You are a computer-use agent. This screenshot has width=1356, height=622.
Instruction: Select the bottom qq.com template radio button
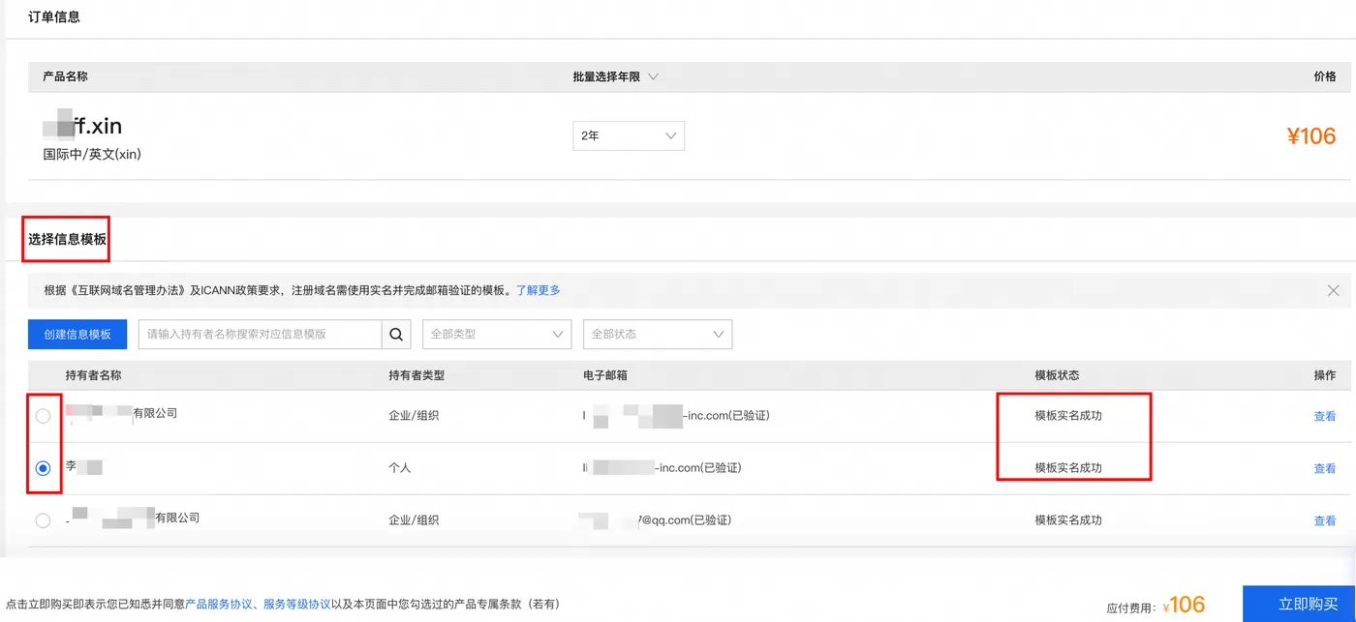43,519
